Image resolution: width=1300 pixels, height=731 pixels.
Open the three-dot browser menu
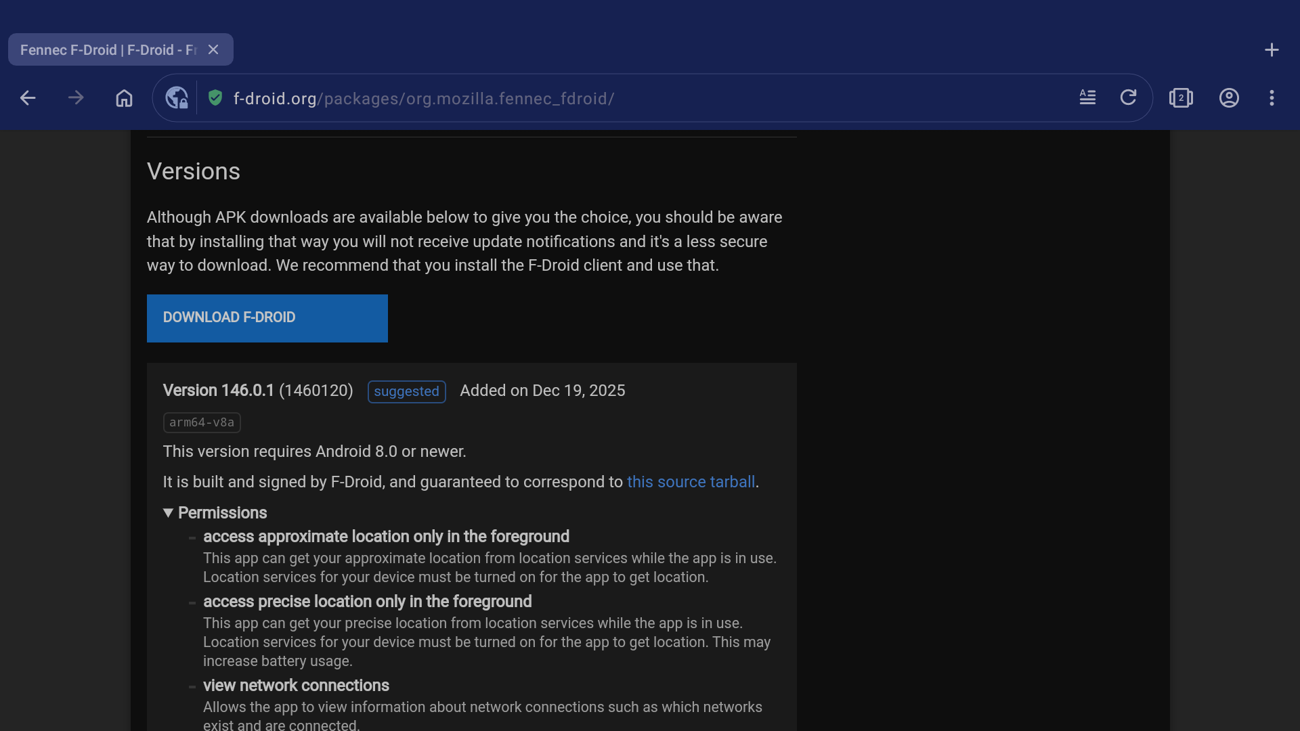pyautogui.click(x=1272, y=98)
